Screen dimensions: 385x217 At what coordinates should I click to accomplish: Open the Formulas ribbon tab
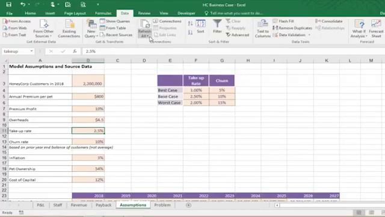(x=103, y=13)
